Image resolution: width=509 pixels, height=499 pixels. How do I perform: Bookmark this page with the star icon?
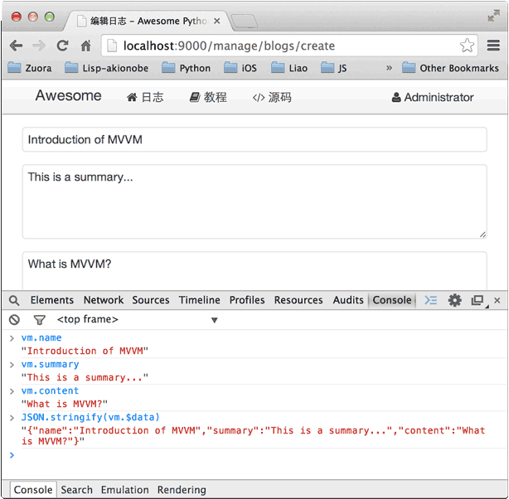coord(467,46)
